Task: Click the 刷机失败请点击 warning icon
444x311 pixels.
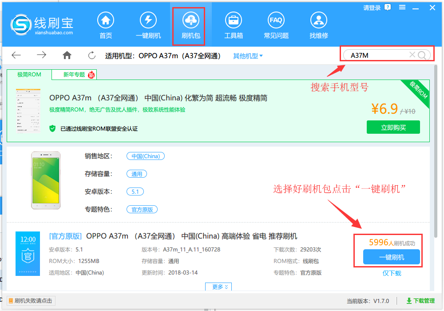Action: pos(11,301)
